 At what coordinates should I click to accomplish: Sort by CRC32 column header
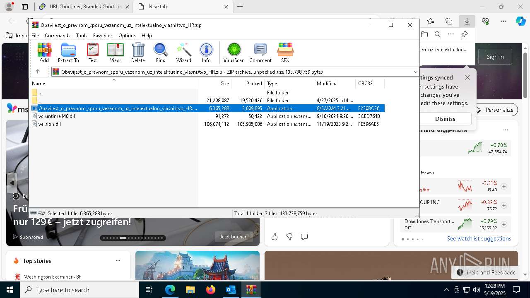point(370,84)
